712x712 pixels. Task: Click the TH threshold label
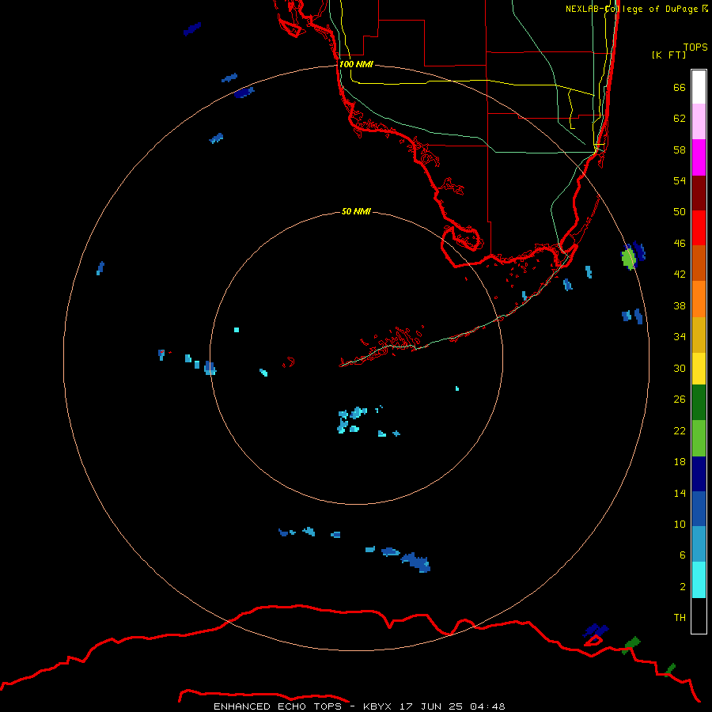[x=680, y=618]
